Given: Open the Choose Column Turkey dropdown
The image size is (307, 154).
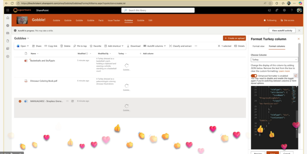Looking at the screenshot, I should point(274,60).
